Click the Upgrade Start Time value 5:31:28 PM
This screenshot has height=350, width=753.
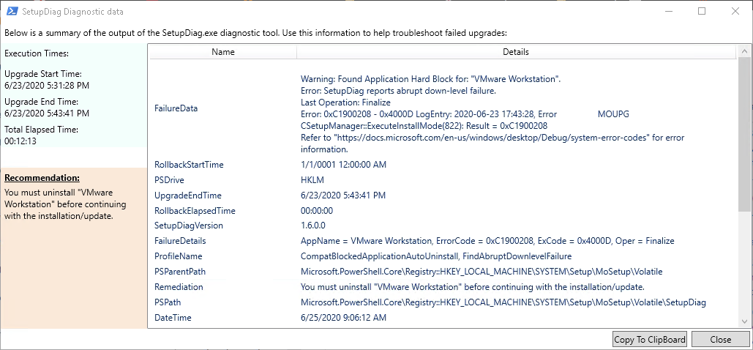(47, 86)
